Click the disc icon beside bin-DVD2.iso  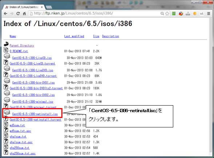tap(7, 93)
